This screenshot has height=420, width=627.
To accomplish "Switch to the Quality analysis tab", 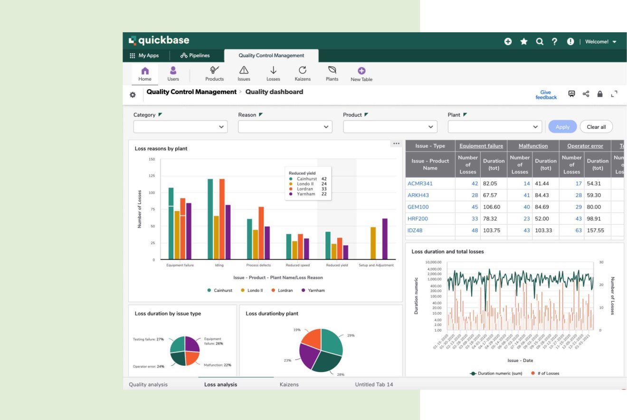I will click(x=148, y=384).
